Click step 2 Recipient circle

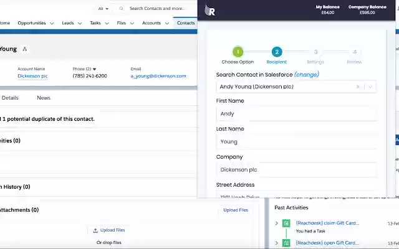(277, 52)
